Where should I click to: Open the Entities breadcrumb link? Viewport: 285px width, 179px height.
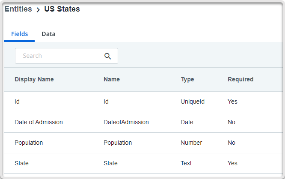point(18,9)
